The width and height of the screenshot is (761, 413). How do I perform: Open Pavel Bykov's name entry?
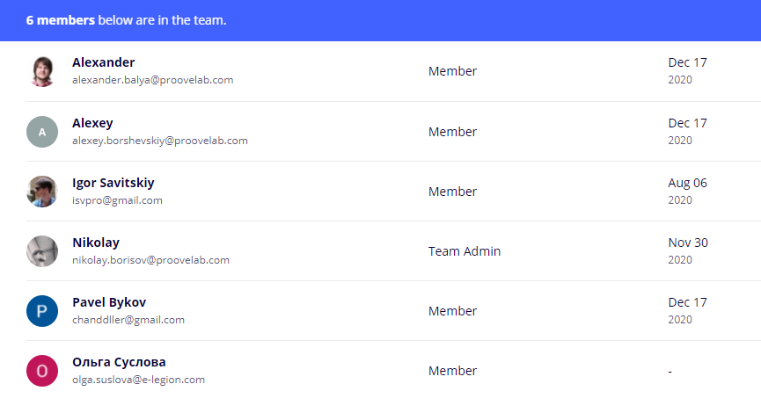[x=109, y=302]
